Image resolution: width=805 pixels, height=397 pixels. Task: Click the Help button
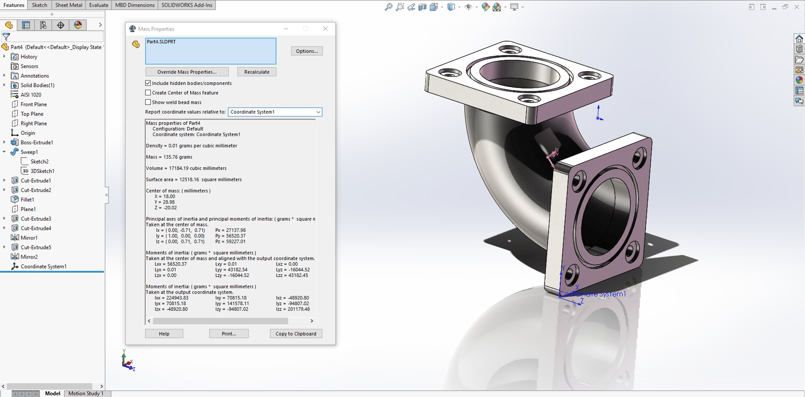164,334
